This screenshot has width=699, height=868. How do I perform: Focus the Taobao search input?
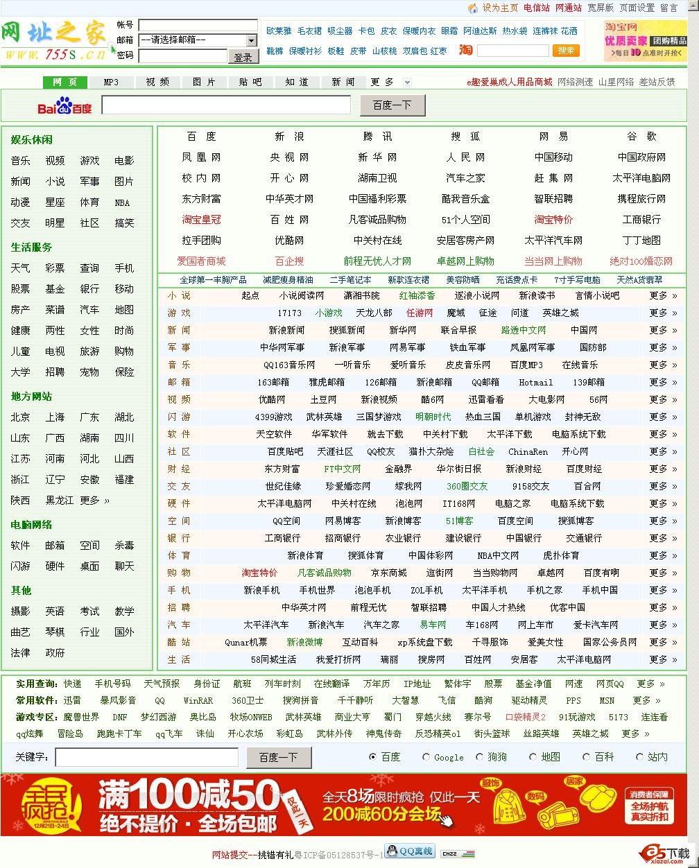(513, 51)
